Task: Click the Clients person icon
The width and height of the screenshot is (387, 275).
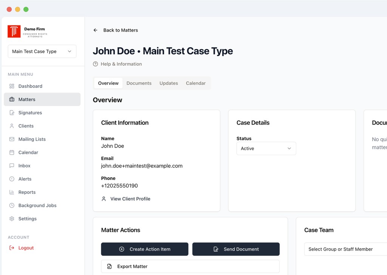Action: (12, 126)
